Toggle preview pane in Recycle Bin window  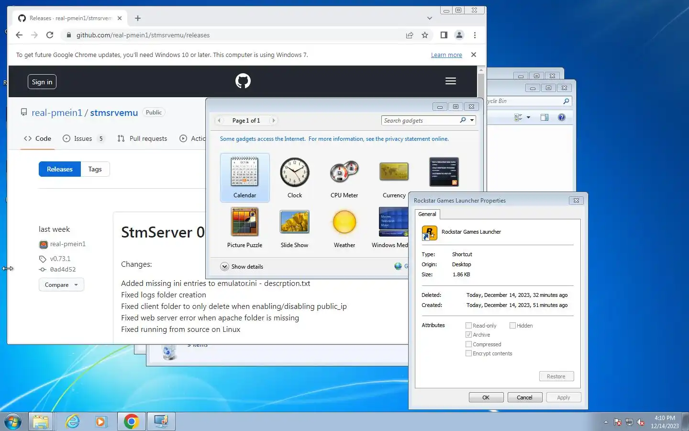[545, 117]
